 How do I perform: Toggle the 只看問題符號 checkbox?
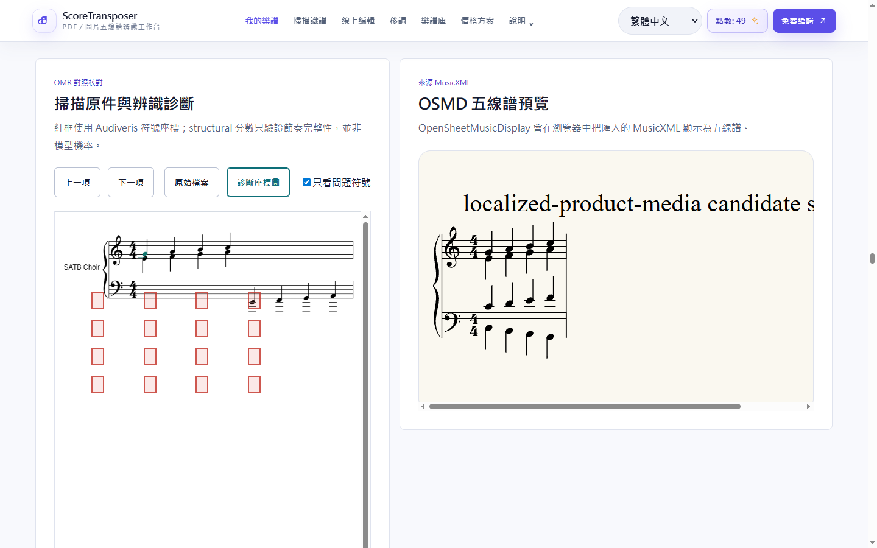pos(306,182)
